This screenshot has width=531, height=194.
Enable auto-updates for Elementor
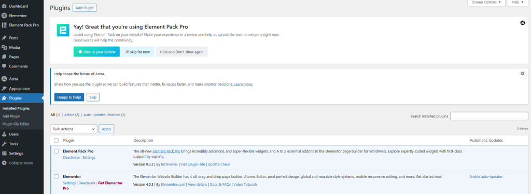[486, 177]
